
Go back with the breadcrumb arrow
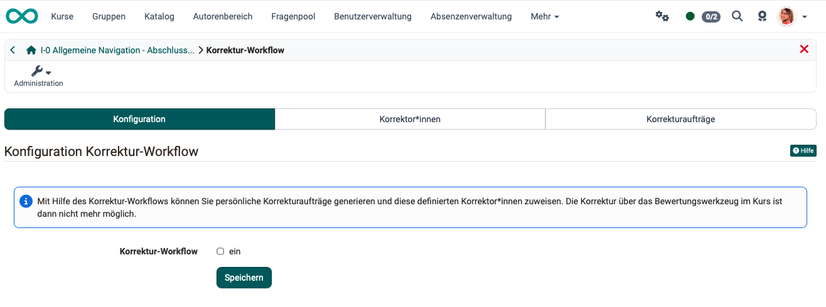pyautogui.click(x=13, y=50)
